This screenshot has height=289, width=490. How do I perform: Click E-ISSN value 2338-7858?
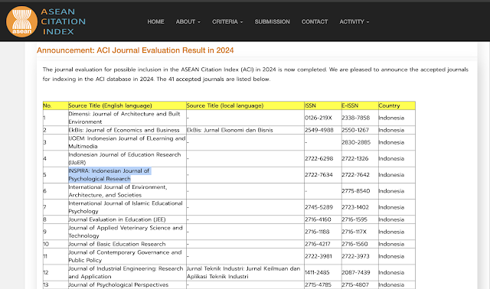click(x=355, y=118)
